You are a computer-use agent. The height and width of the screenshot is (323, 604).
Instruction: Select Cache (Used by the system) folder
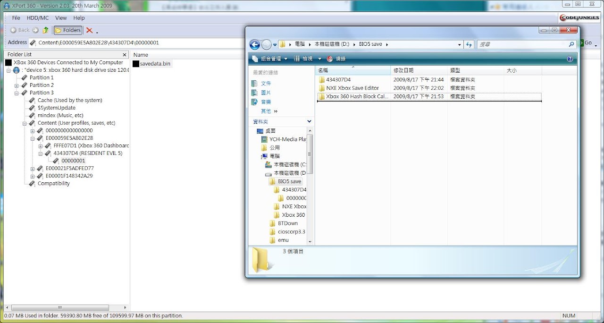[70, 100]
